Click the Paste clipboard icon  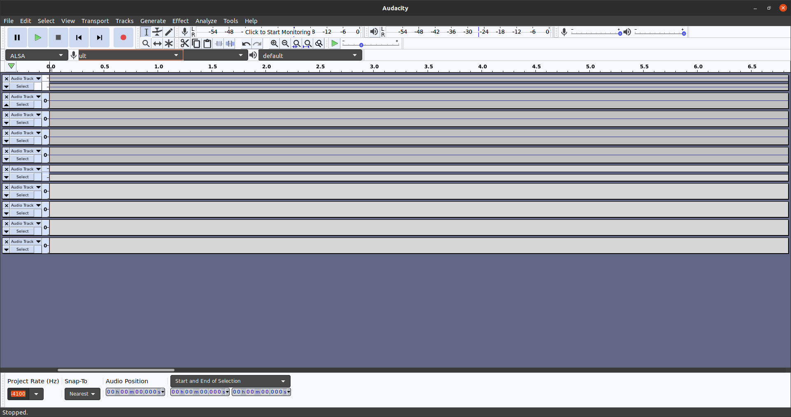click(207, 43)
